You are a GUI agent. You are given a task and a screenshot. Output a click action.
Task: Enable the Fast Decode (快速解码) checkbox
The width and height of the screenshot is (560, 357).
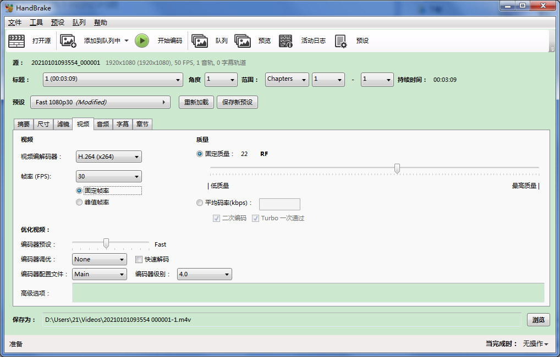pos(139,259)
